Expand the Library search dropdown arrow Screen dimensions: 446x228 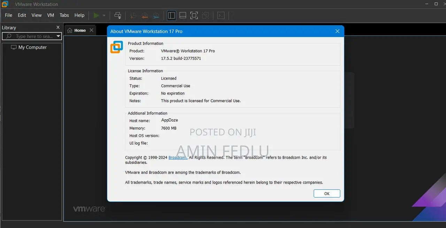59,36
